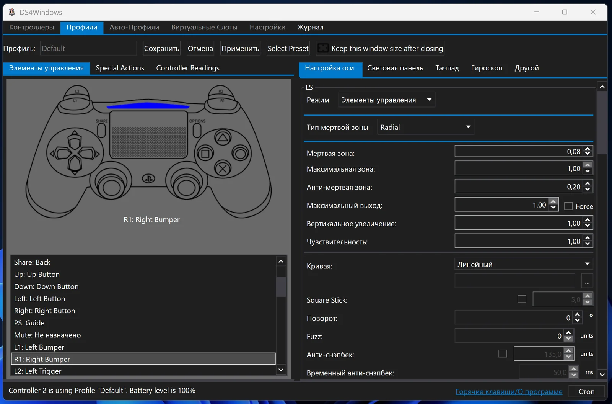Click the OPTIONS button on controller image
Image resolution: width=612 pixels, height=404 pixels.
(x=197, y=130)
